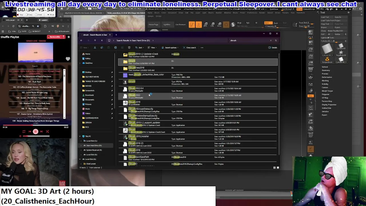Collapse the This PC tree node

tap(80, 136)
